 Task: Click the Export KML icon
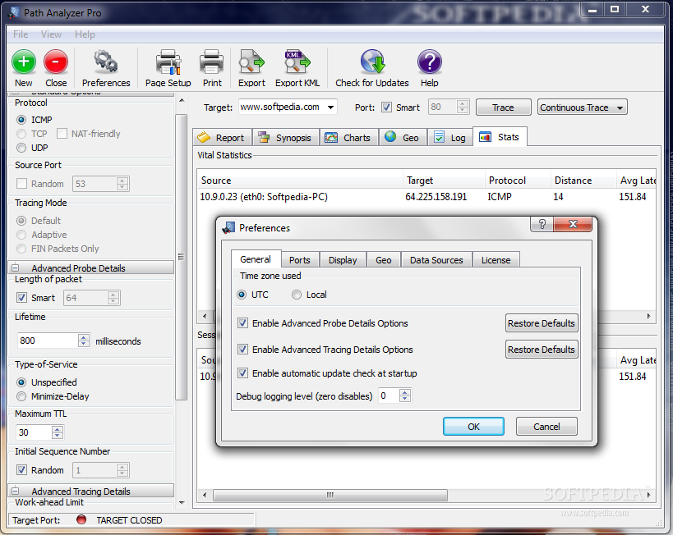click(297, 62)
